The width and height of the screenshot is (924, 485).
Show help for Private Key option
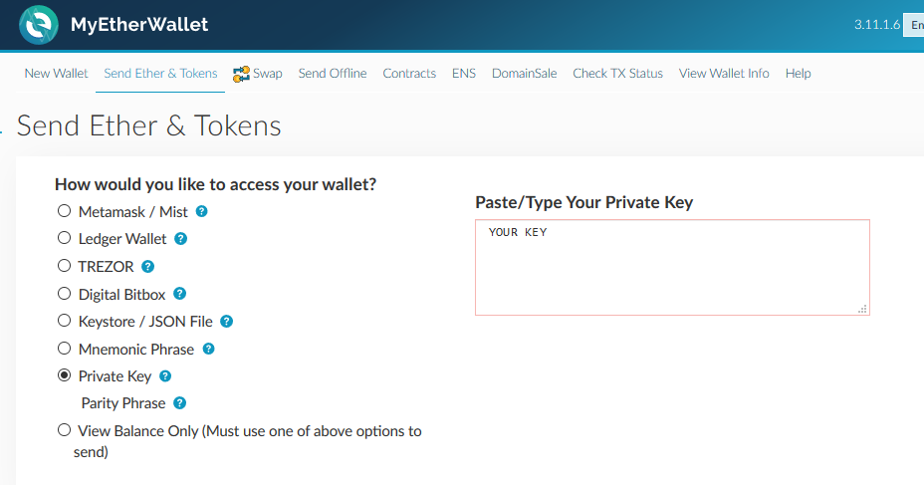[x=165, y=376]
